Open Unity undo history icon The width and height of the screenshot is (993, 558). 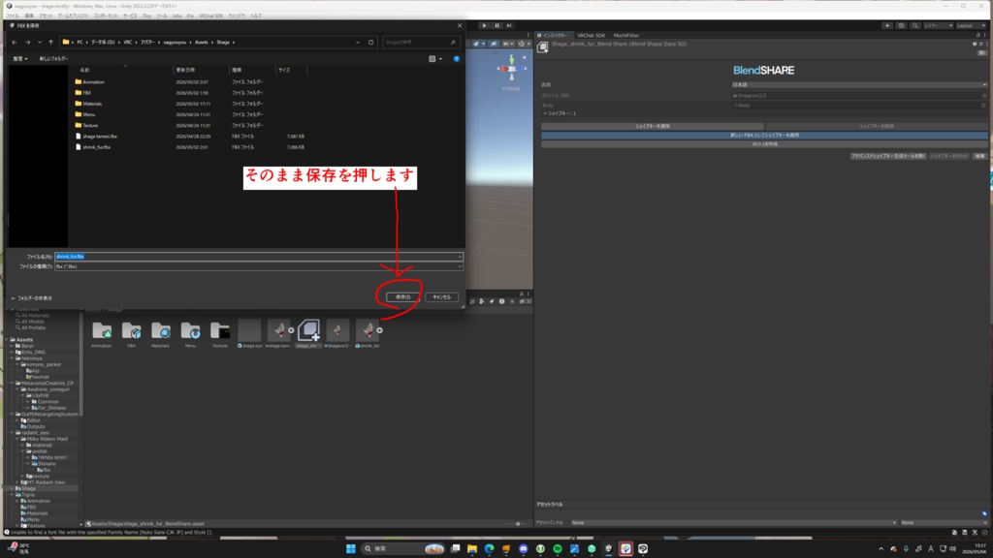tap(901, 25)
